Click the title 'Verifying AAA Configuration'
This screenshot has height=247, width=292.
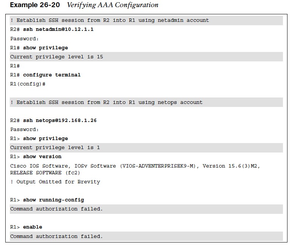(113, 5)
